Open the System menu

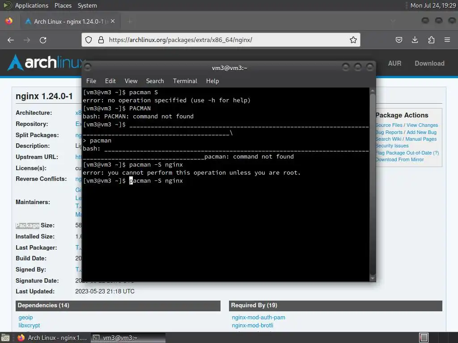point(87,5)
